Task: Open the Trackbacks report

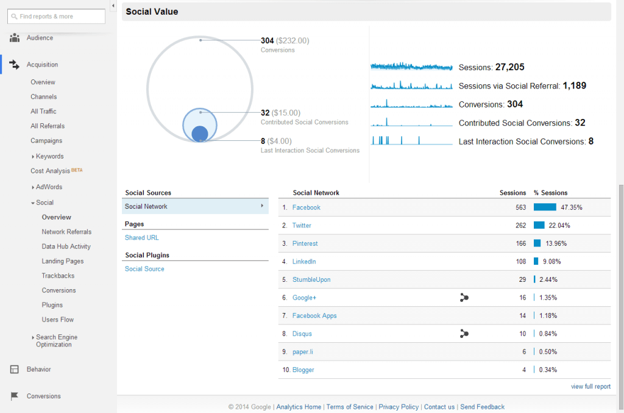Action: pyautogui.click(x=58, y=276)
